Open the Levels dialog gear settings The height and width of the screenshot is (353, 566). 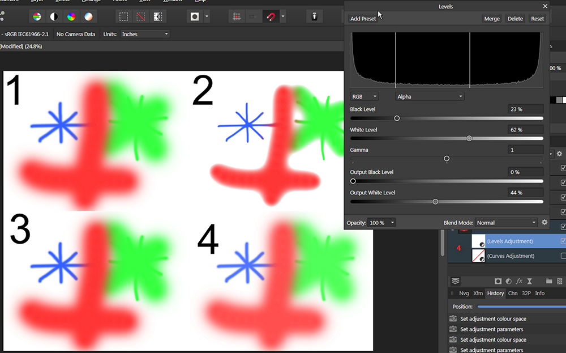point(544,223)
